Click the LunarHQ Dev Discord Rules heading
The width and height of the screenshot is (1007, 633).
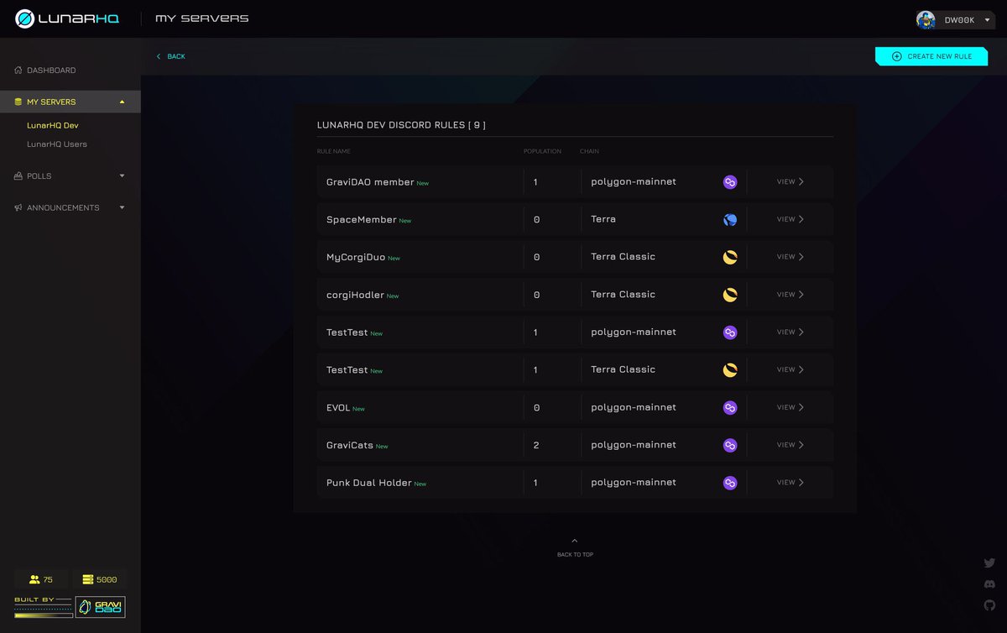[401, 125]
